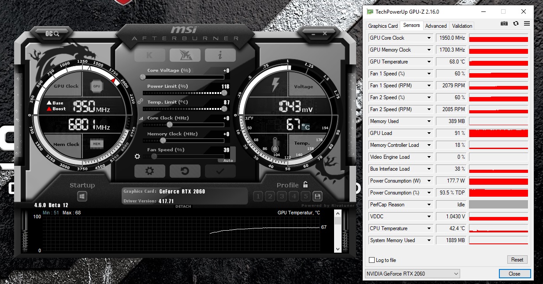Click the GPU Load sensor graph
The image size is (543, 284).
[498, 133]
